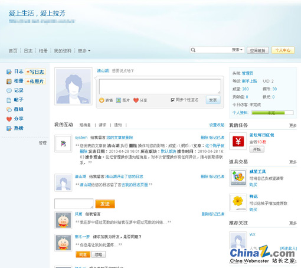Expand the 更多 navigation dropdown
Screen dimensions: 301x268
(84, 51)
